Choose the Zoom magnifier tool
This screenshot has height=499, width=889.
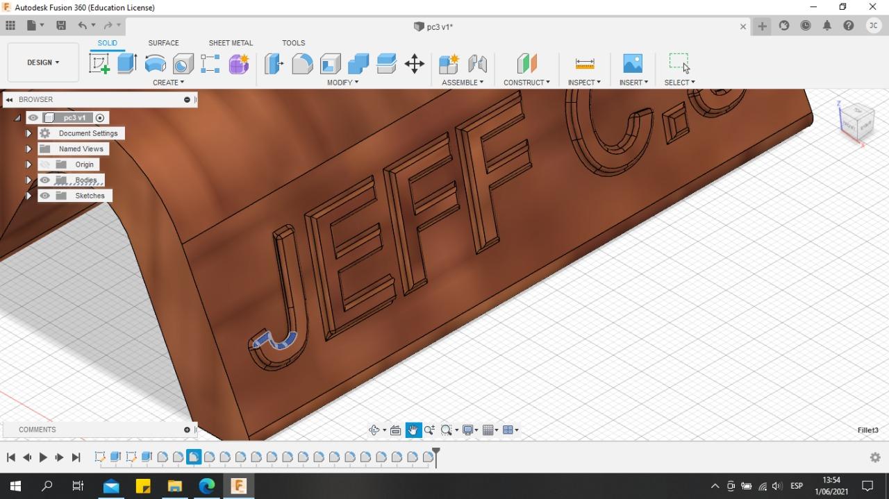429,430
